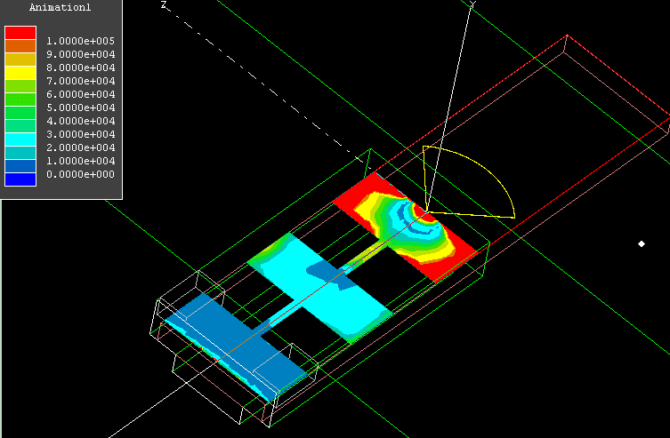Select the cyan legend color swatch
This screenshot has width=670, height=438.
20,139
